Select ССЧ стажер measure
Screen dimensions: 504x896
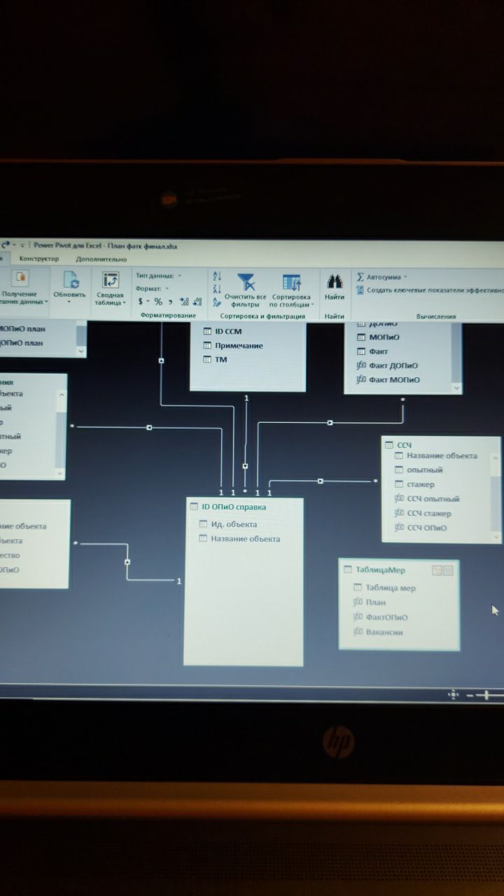coord(423,514)
